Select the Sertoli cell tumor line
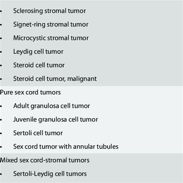Screen dimensions: 183x183 (x=38, y=133)
